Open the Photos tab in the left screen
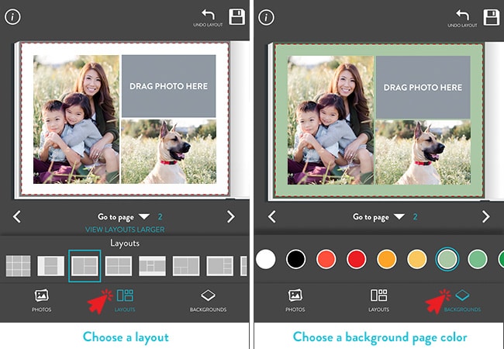Image resolution: width=504 pixels, height=349 pixels. click(x=41, y=300)
